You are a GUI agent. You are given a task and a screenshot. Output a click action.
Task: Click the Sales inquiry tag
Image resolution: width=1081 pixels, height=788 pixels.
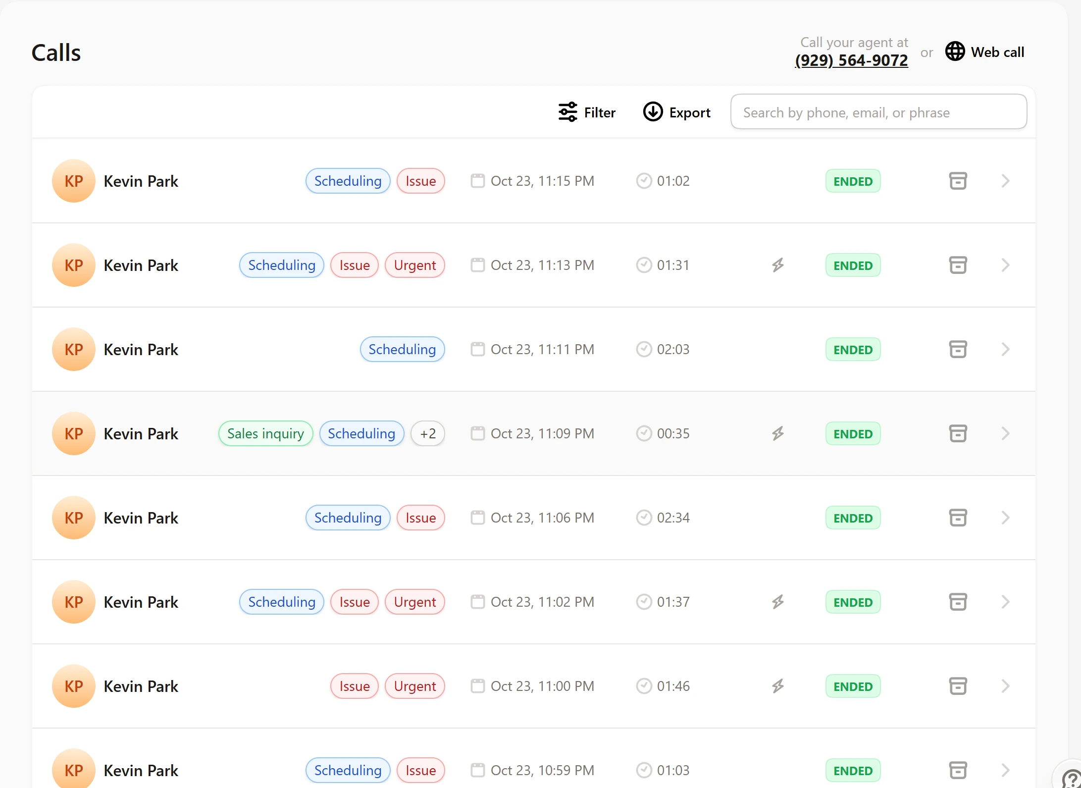265,433
